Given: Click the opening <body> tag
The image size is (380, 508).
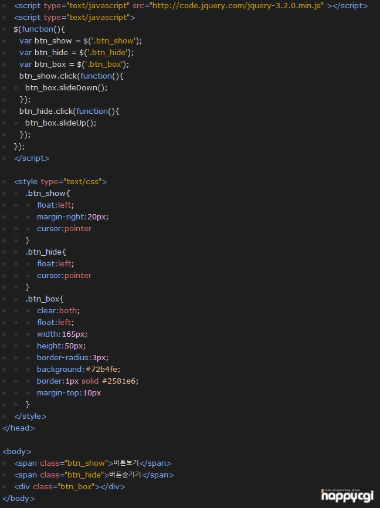Looking at the screenshot, I should click(x=17, y=452).
